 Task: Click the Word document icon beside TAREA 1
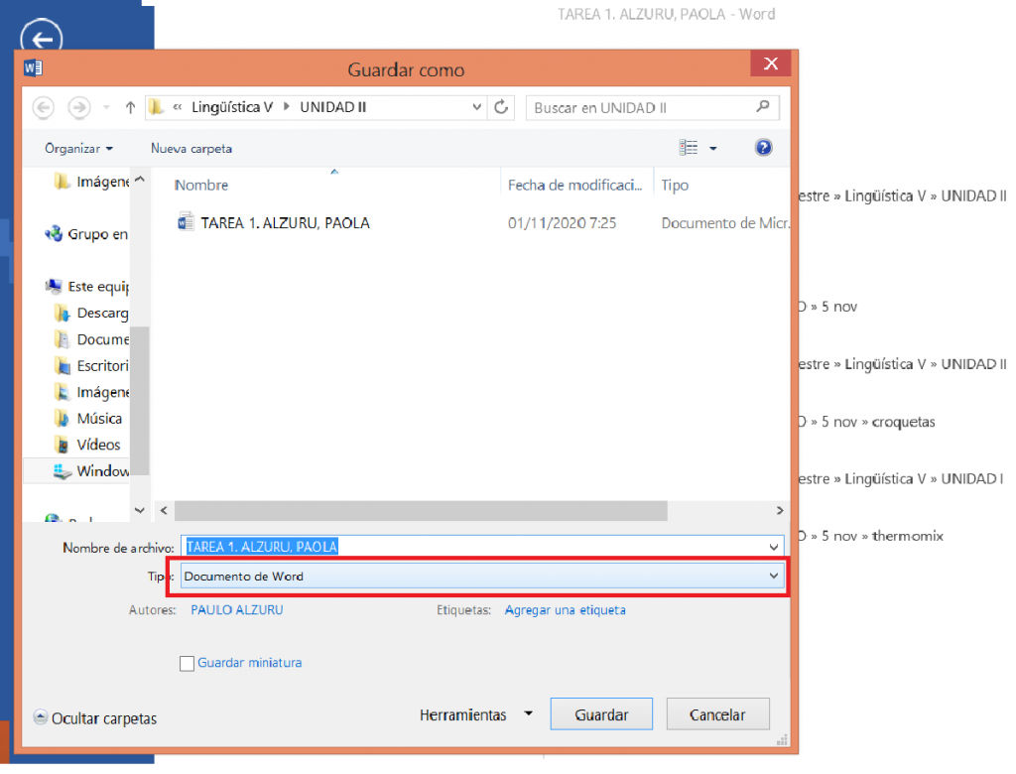(186, 222)
